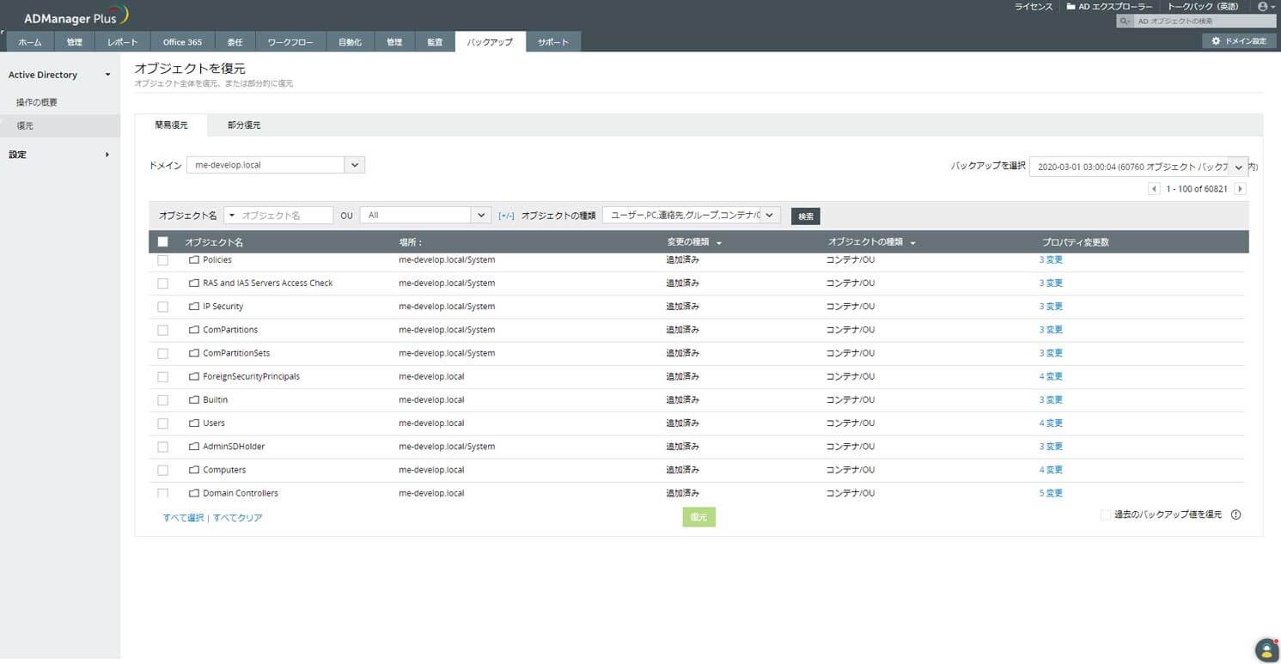Toggle the select-all header checkbox
Screen dimensions: 1281x664
coord(163,242)
